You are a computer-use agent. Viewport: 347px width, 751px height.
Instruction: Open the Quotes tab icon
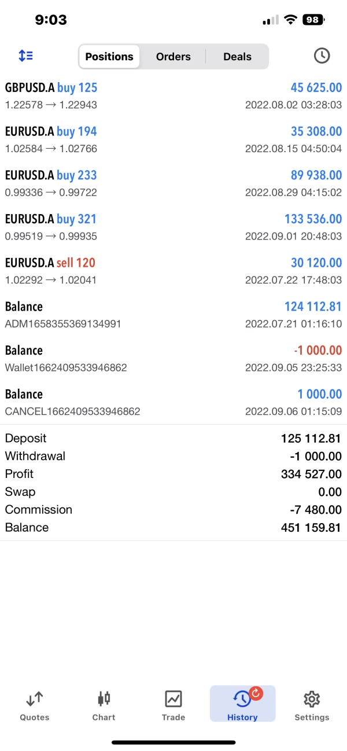click(35, 699)
